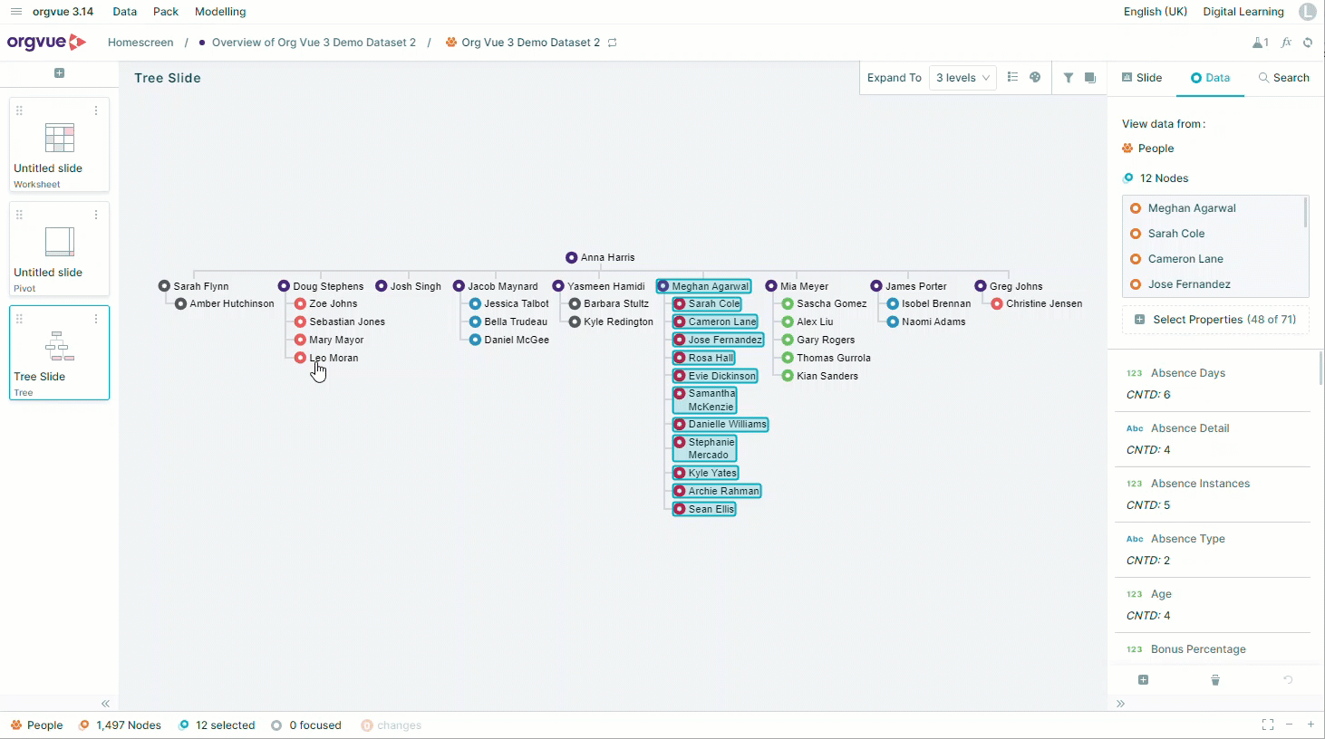
Task: Open the Expand To 3 levels dropdown
Action: coord(962,78)
